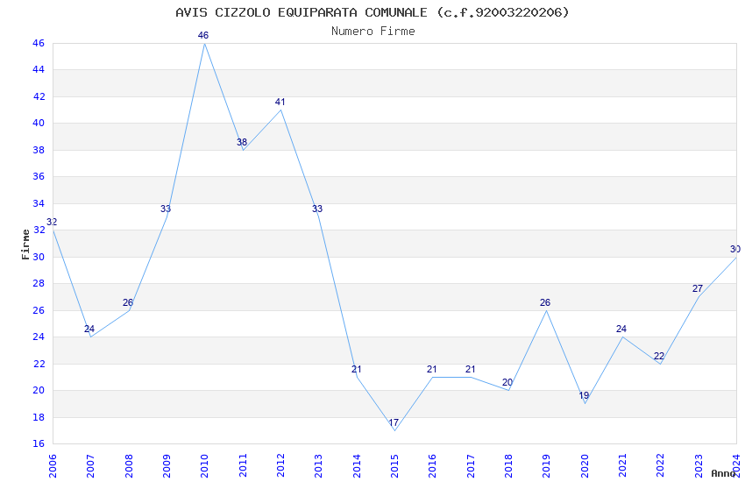Click data point label 33 for year 2009

(166, 209)
